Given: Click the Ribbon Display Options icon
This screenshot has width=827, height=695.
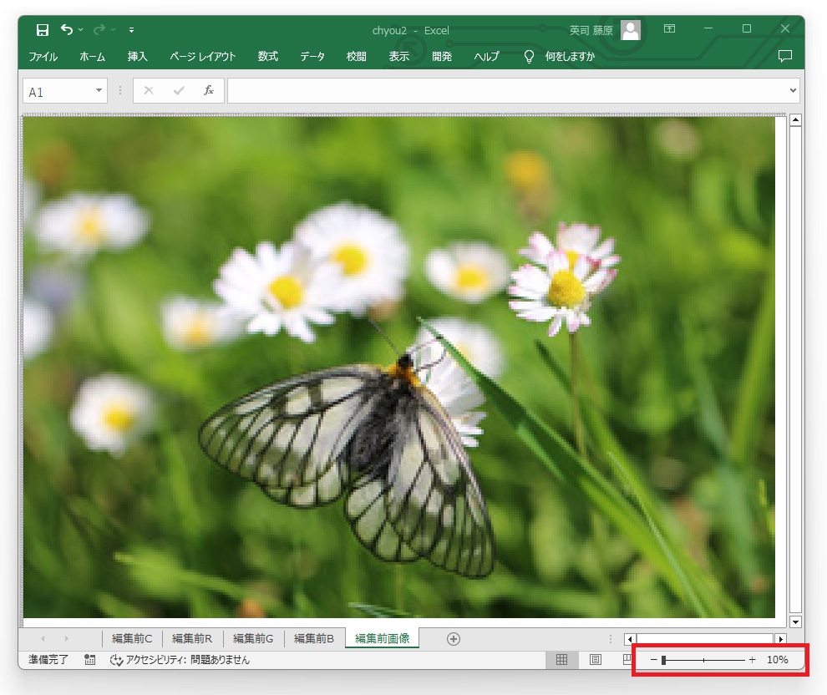Looking at the screenshot, I should (669, 29).
